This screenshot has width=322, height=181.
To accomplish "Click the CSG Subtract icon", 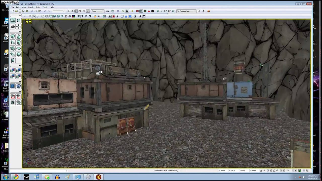I will coord(19,70).
